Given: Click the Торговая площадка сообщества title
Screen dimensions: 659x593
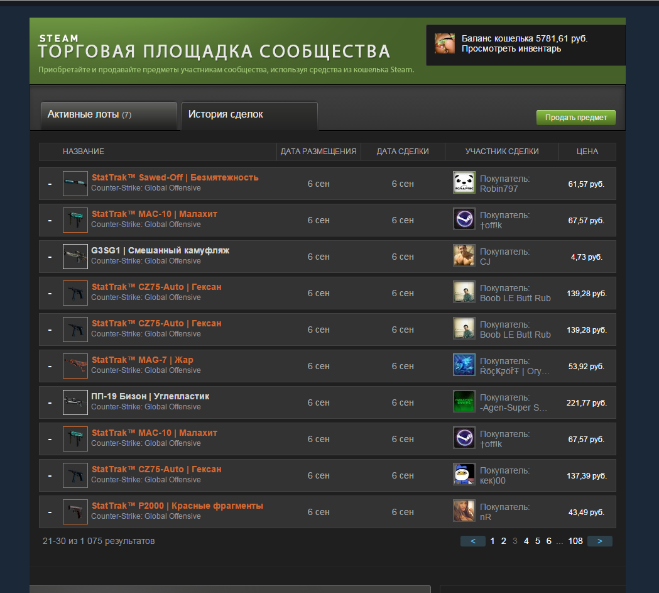Looking at the screenshot, I should point(214,52).
